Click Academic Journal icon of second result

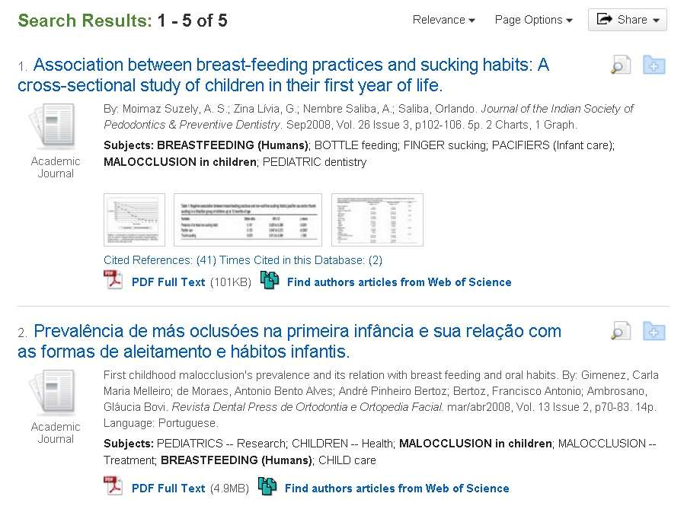click(x=53, y=393)
